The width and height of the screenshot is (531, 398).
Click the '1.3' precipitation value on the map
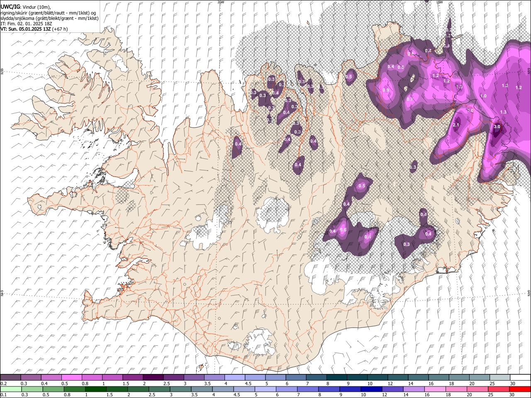click(x=503, y=112)
